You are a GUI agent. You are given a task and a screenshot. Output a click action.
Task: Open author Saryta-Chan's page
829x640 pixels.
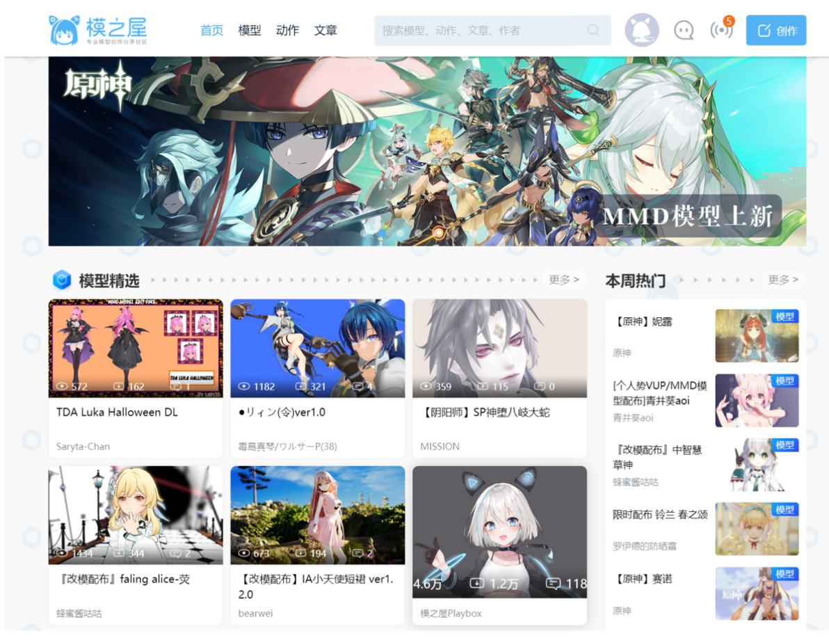83,447
